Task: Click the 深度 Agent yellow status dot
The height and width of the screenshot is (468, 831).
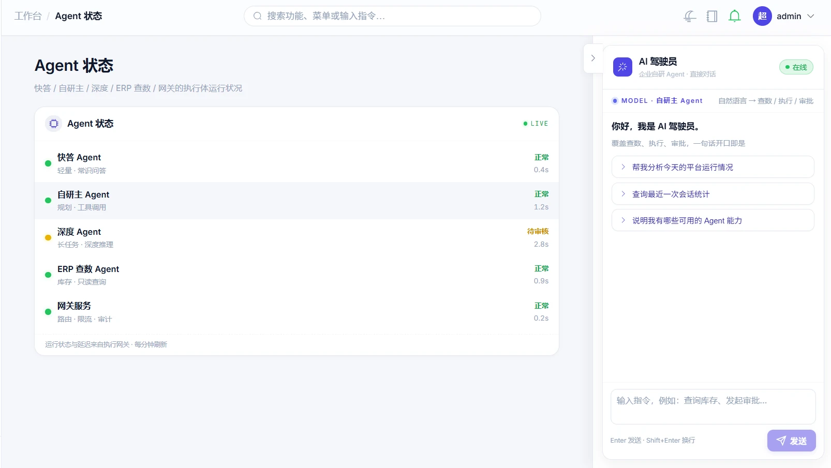Action: coord(48,238)
